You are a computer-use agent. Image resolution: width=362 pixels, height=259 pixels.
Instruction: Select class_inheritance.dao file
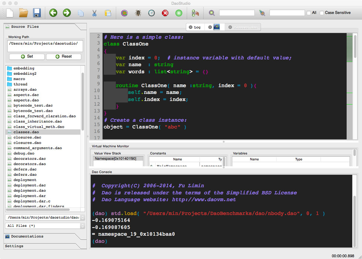[38, 121]
